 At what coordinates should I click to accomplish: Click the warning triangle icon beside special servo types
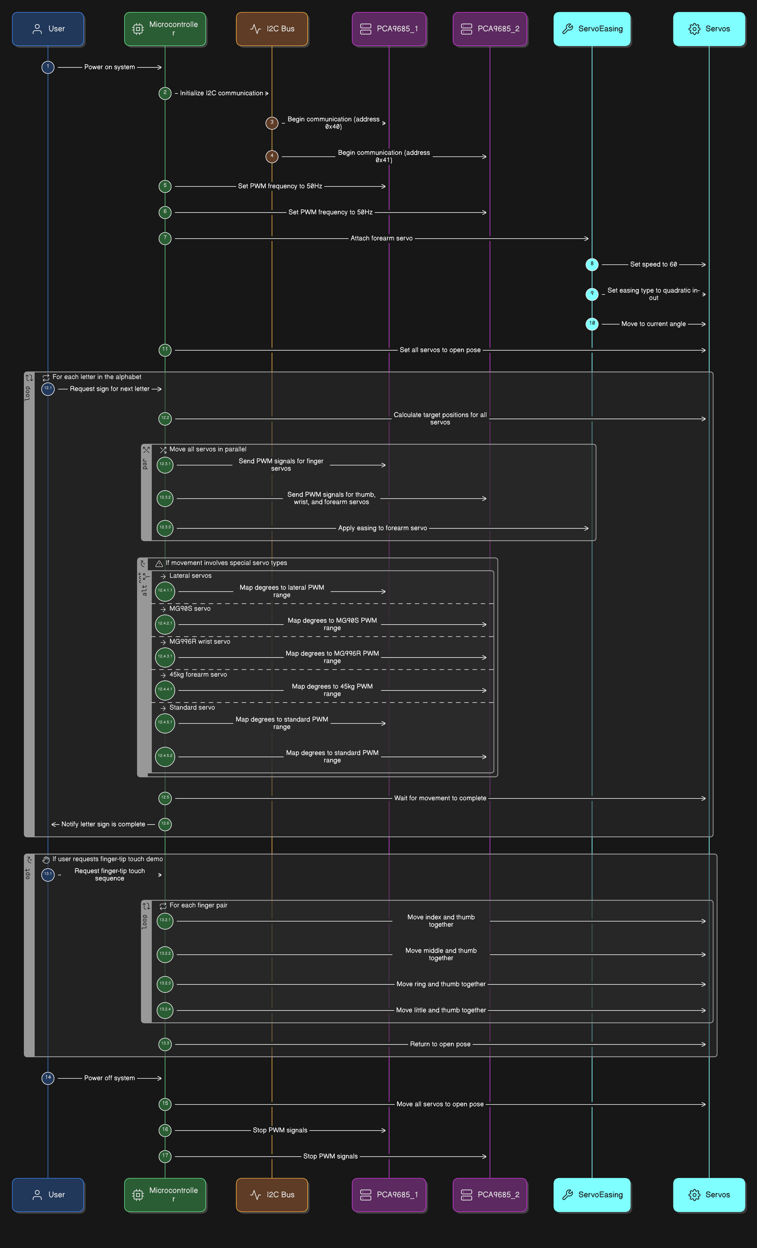[x=159, y=563]
